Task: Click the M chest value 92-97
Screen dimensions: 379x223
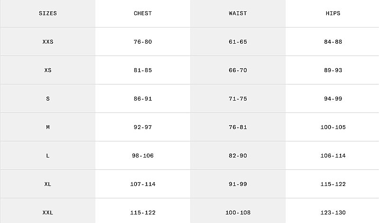Action: pyautogui.click(x=143, y=127)
